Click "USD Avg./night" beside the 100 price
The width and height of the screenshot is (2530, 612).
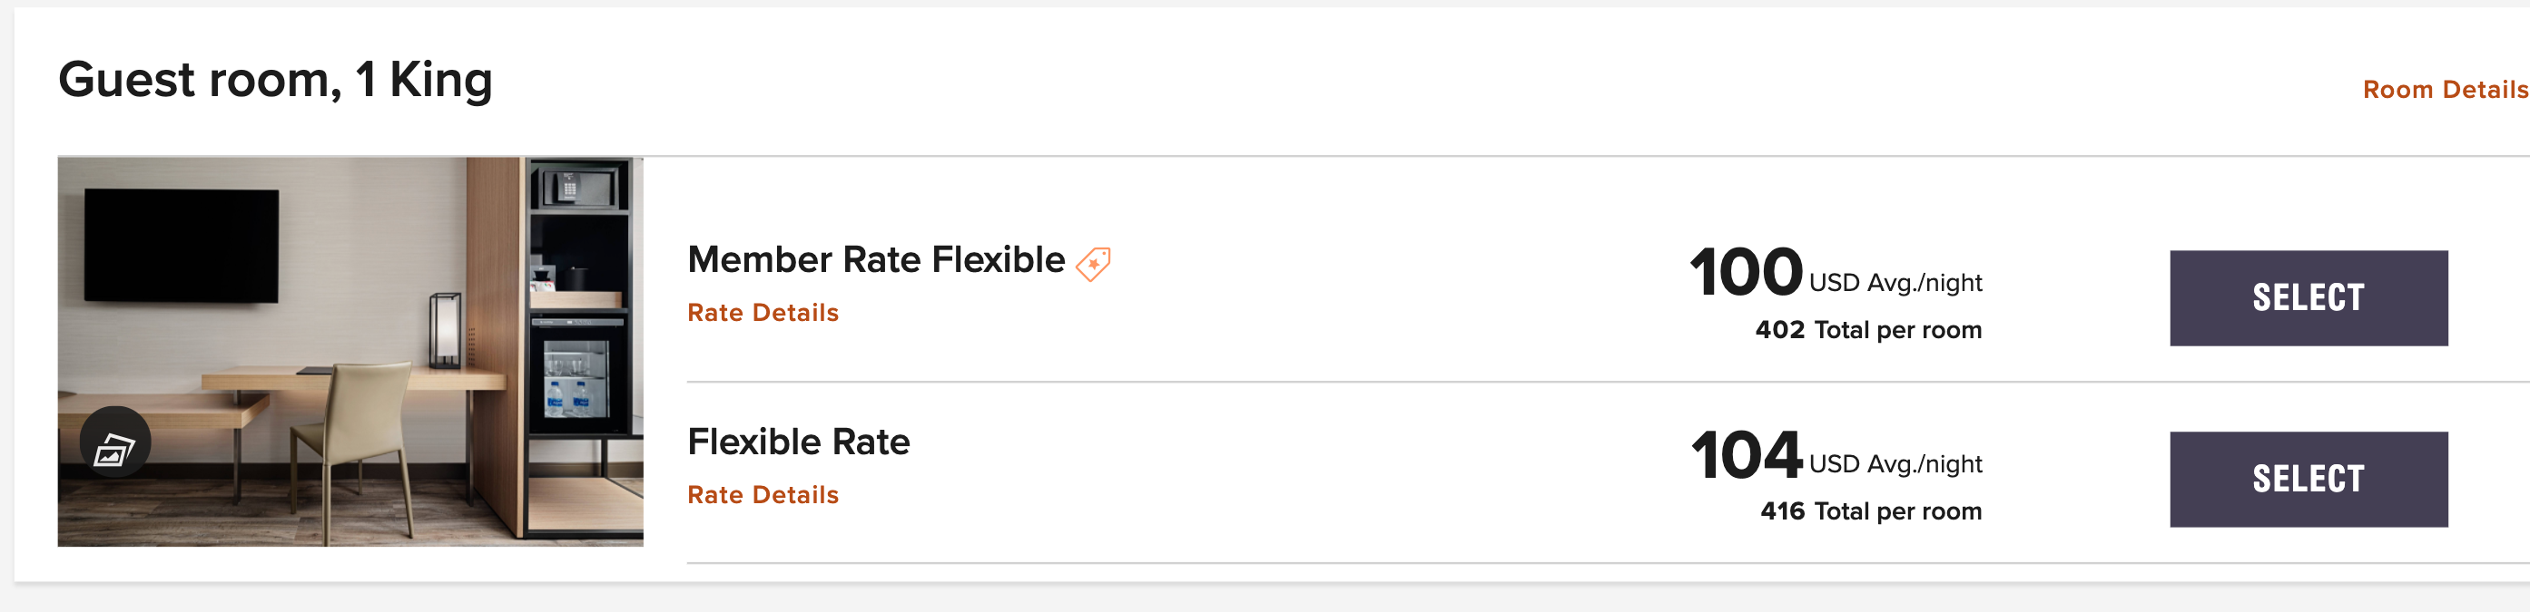point(1895,284)
